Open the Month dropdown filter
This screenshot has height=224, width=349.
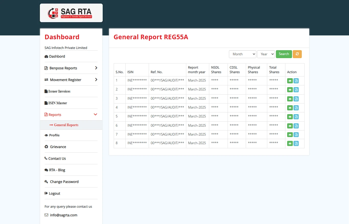tap(242, 54)
